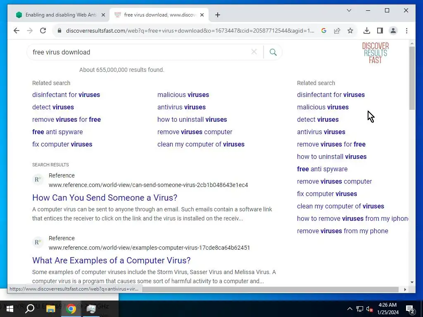Screen dimensions: 423x317
Task: Open File Explorer from taskbar
Action: [50, 309]
